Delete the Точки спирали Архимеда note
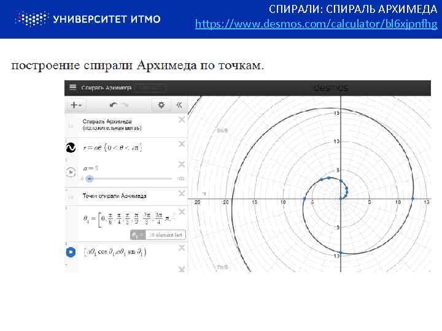This screenshot has width=442, height=331. point(182,193)
